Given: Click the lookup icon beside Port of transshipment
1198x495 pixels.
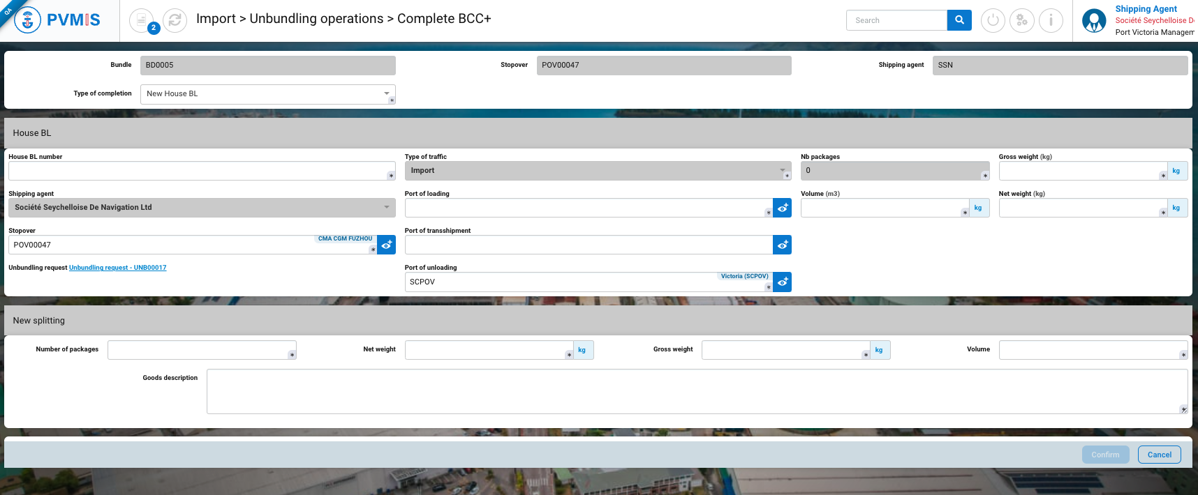Looking at the screenshot, I should 783,245.
